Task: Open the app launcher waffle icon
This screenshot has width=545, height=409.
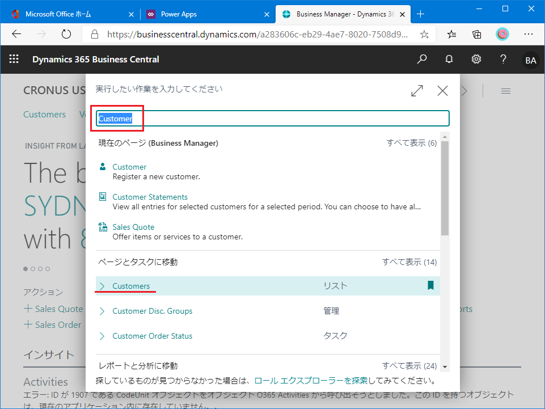Action: pyautogui.click(x=14, y=59)
